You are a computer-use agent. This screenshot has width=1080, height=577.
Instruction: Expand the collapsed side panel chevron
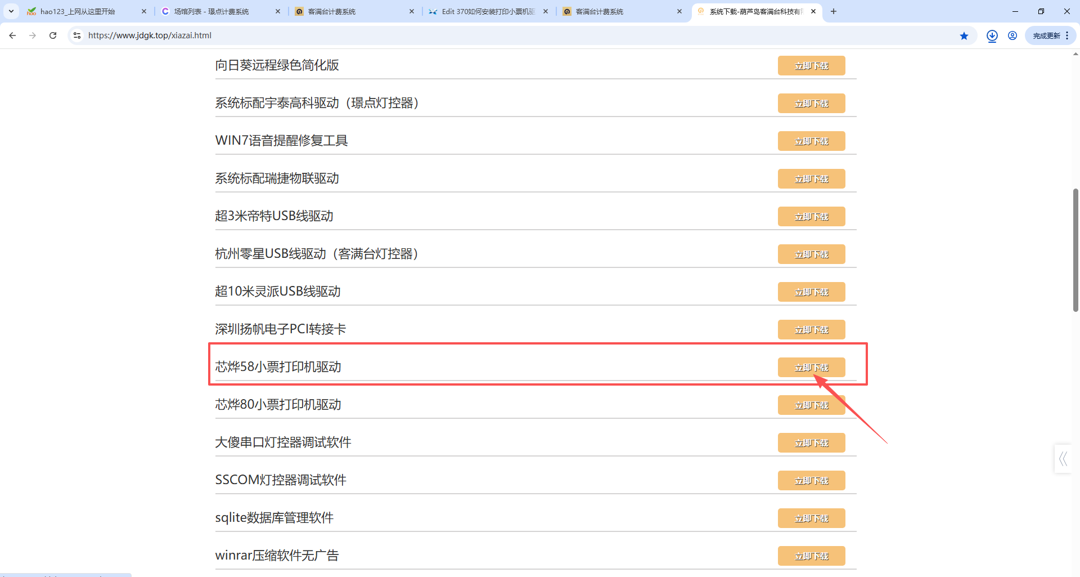1063,459
